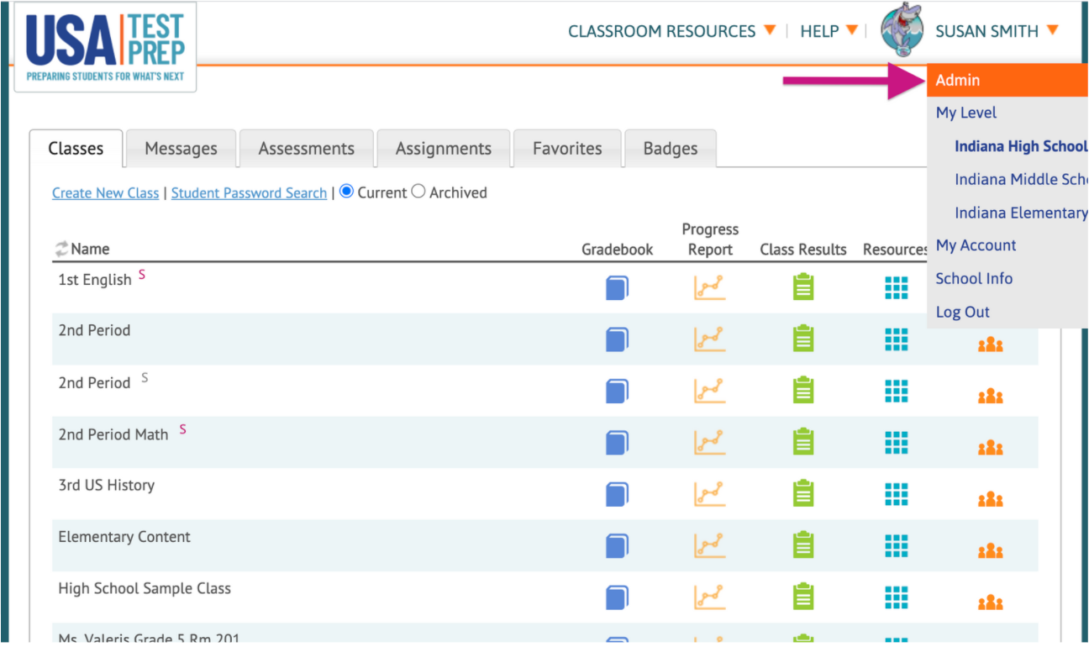This screenshot has width=1089, height=647.
Task: Open My Account from user menu
Action: (x=976, y=245)
